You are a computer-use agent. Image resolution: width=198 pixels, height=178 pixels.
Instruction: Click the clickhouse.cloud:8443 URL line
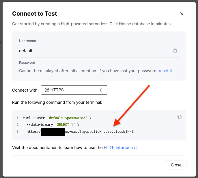pos(80,131)
